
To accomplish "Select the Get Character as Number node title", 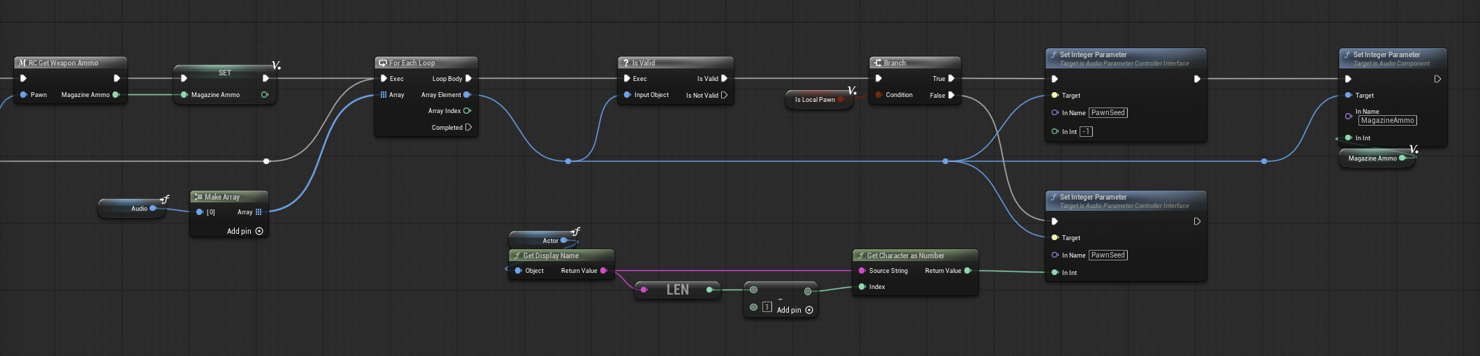I will point(906,255).
